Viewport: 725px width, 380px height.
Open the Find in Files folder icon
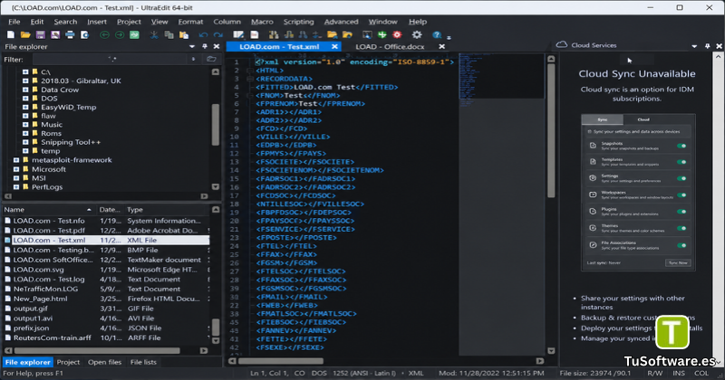click(332, 34)
